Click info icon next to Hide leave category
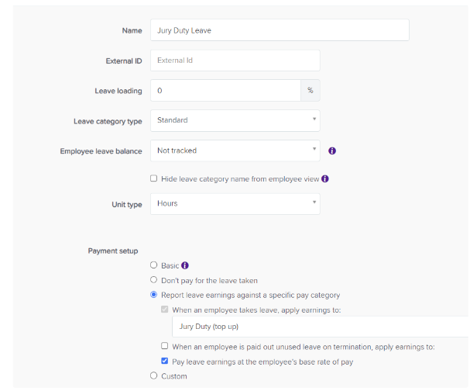470x391 pixels. pos(325,178)
